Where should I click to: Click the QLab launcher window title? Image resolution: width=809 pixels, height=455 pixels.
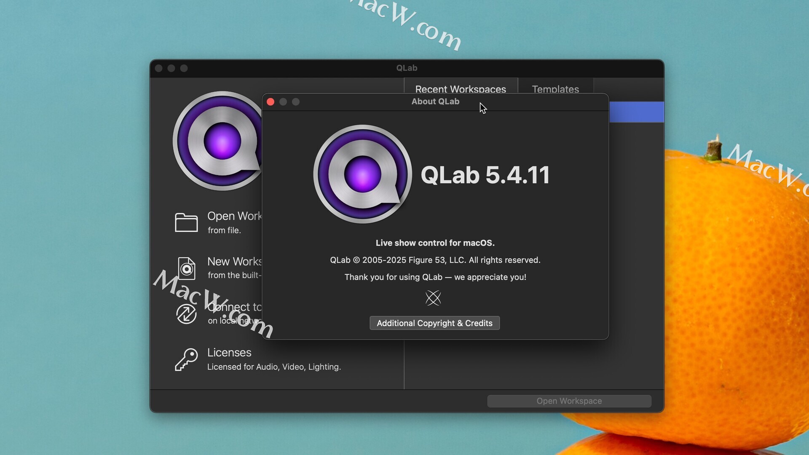coord(407,68)
